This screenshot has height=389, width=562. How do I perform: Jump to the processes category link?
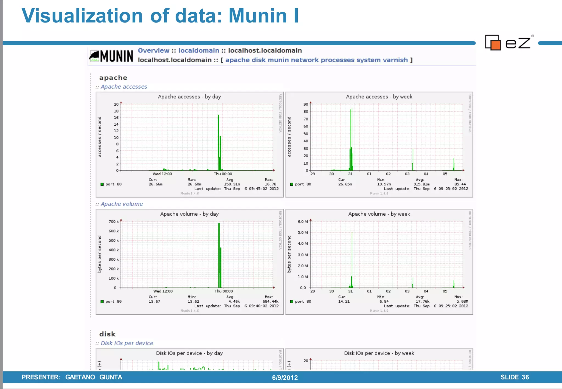(x=338, y=60)
